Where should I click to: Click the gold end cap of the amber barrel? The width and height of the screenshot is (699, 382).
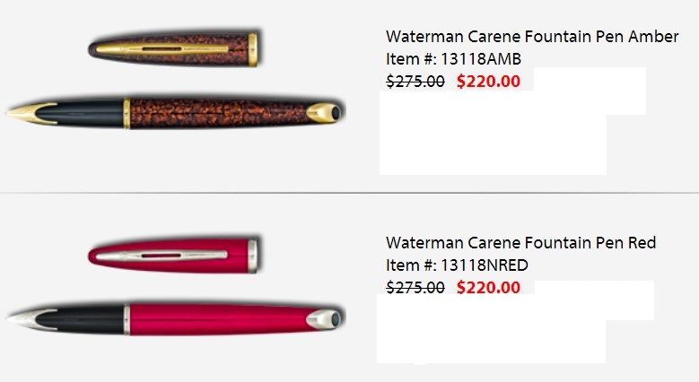[324, 112]
